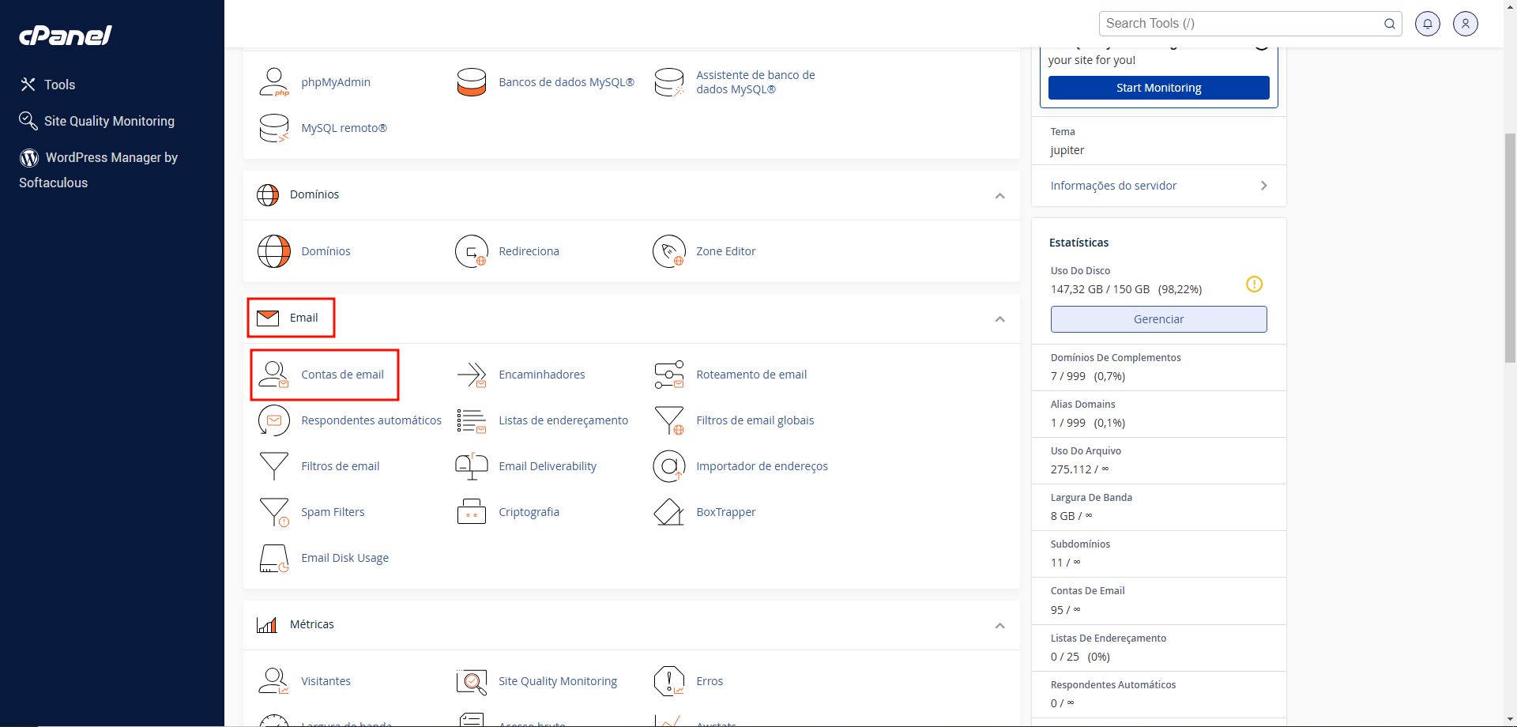The height and width of the screenshot is (727, 1517).
Task: Open WordPress Manager by Softaculous
Action: pos(99,170)
